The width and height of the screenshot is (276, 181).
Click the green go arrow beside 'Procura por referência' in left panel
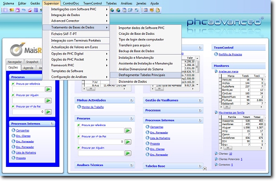(x=48, y=89)
